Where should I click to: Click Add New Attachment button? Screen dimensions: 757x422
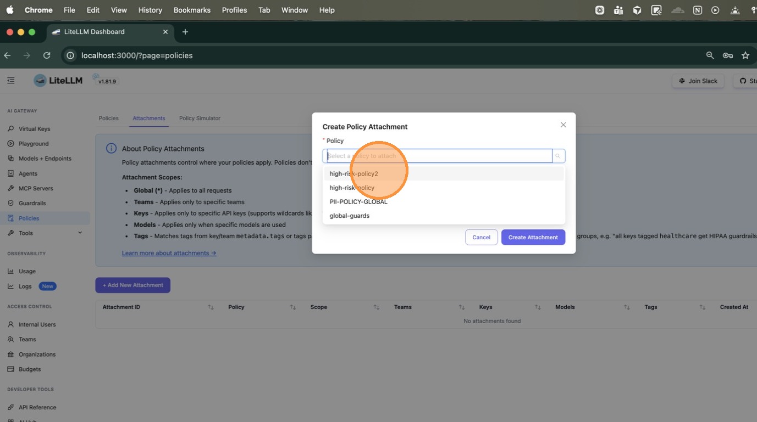pos(132,285)
